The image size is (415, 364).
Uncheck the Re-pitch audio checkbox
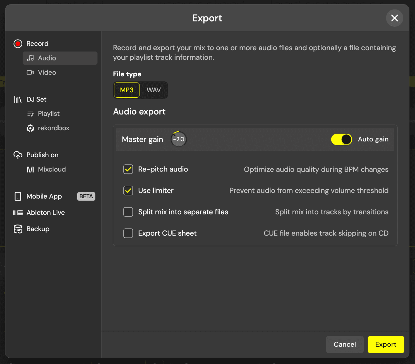(128, 169)
